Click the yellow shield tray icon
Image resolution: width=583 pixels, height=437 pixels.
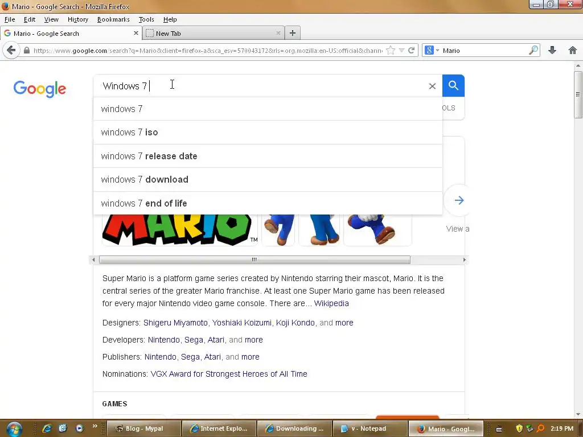click(x=519, y=428)
